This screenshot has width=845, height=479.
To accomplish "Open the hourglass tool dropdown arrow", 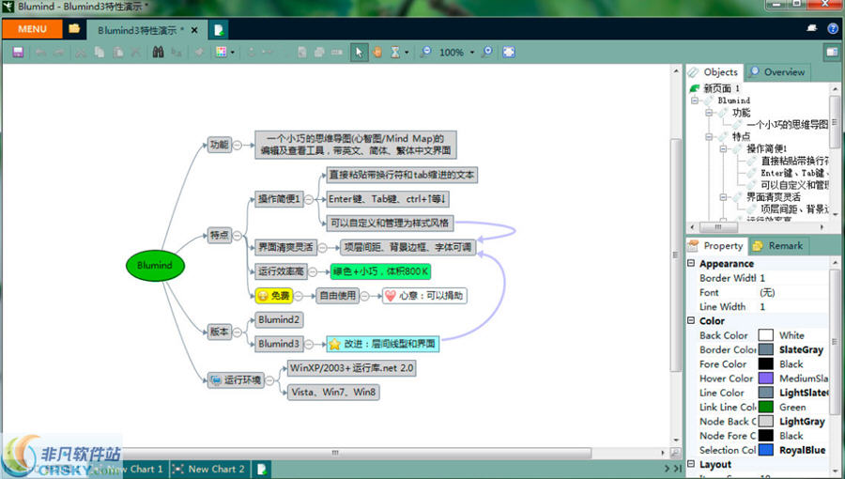I will [407, 53].
